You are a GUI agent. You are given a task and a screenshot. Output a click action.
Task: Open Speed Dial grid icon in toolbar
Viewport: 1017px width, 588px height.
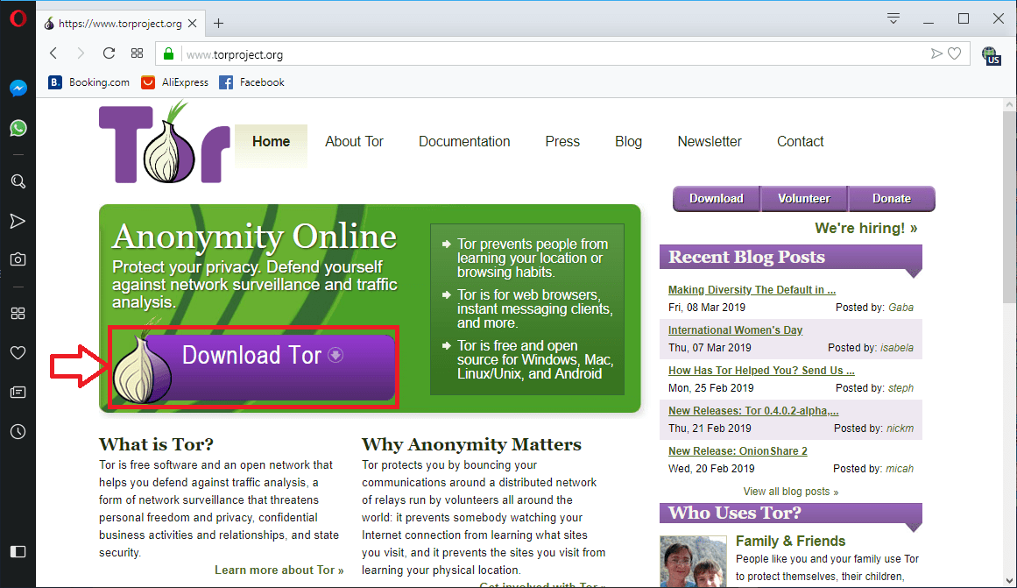[x=137, y=53]
